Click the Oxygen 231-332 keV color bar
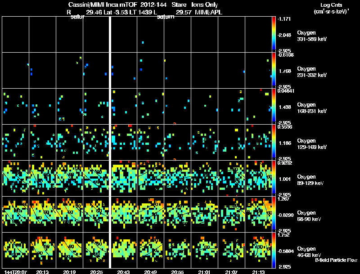 (x=274, y=70)
